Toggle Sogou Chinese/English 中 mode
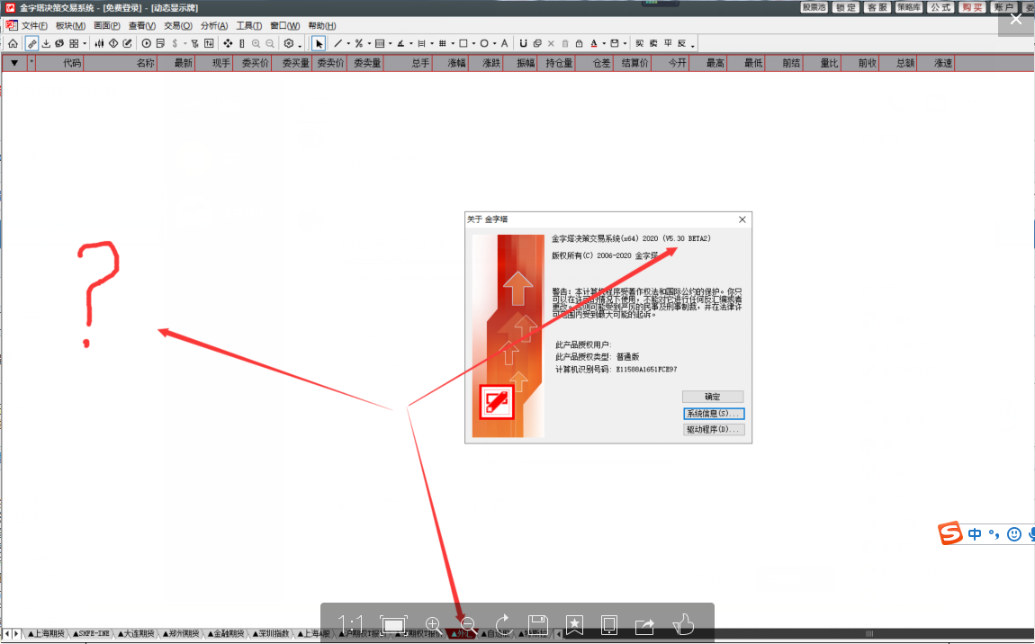1035x644 pixels. pyautogui.click(x=975, y=533)
